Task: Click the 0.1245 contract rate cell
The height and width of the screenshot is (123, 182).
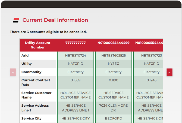Action: point(151,80)
